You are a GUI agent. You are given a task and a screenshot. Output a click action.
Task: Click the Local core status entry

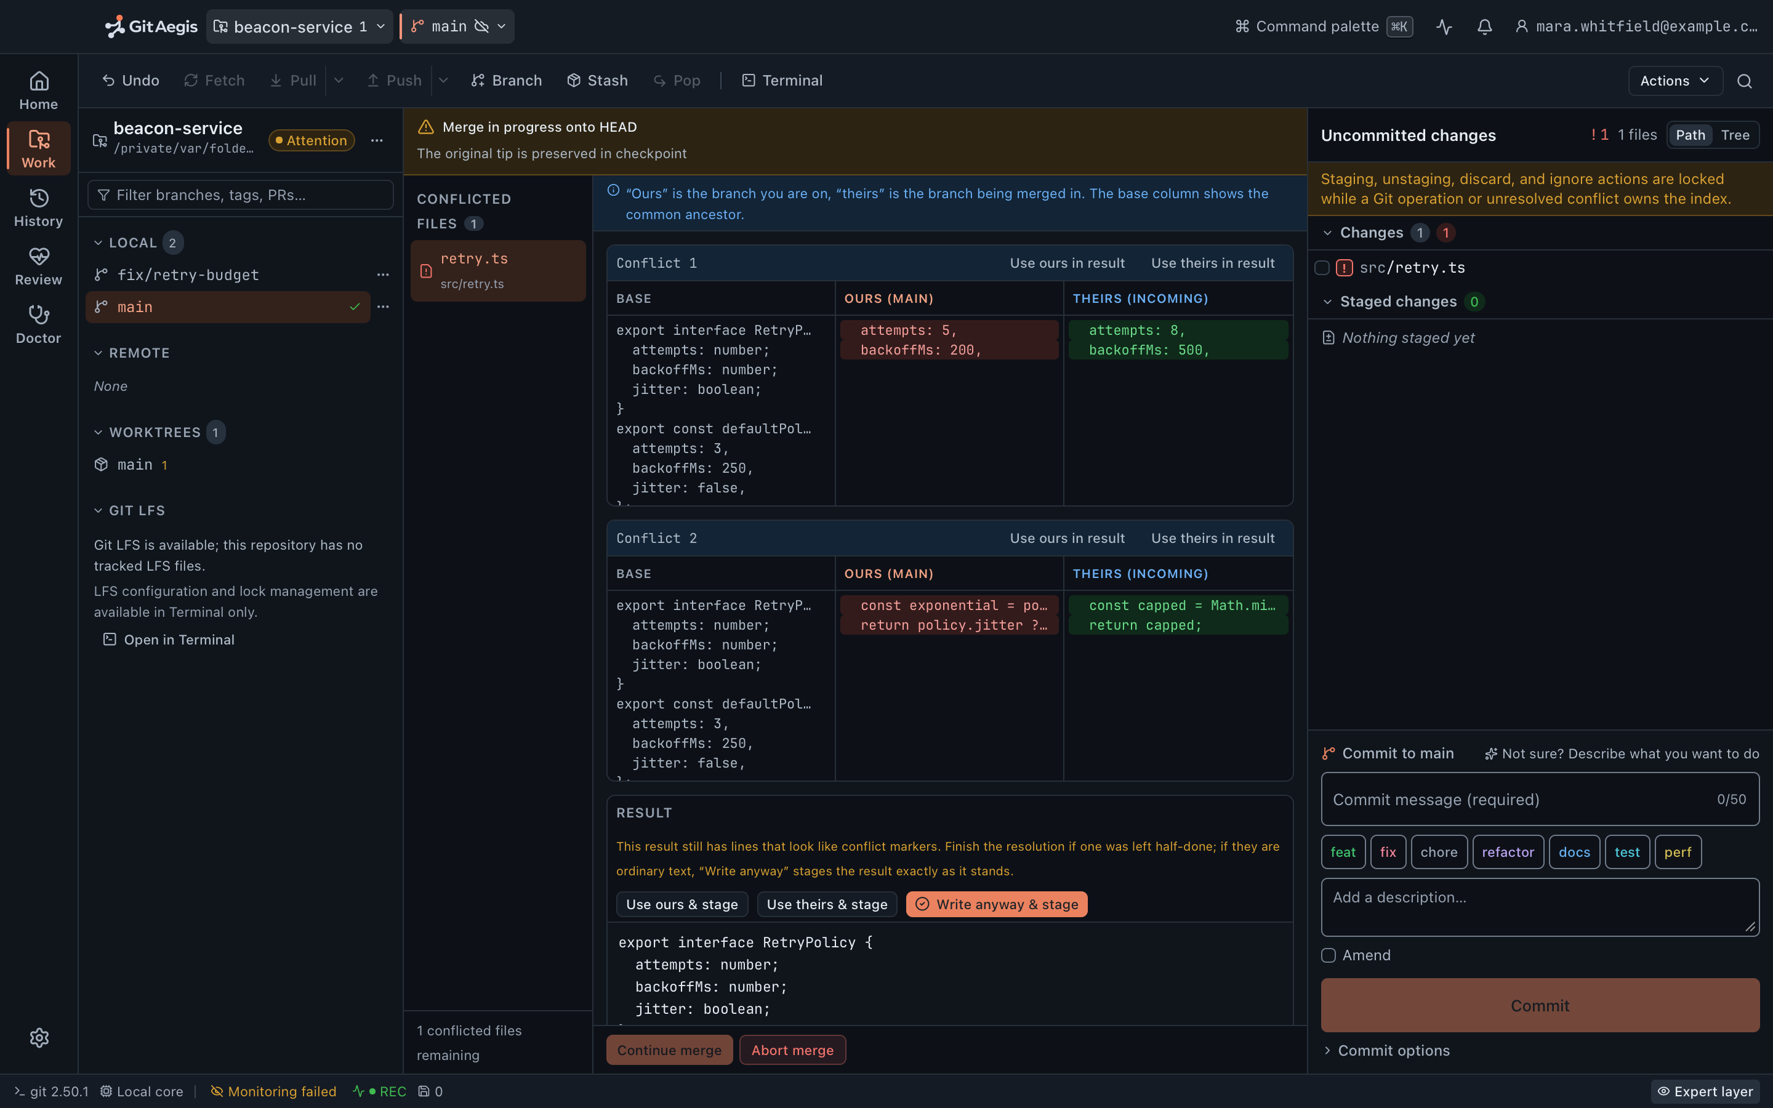click(x=142, y=1091)
